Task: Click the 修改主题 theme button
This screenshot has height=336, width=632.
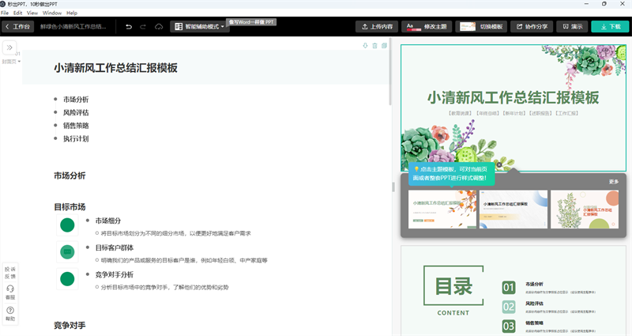Action: coord(426,26)
